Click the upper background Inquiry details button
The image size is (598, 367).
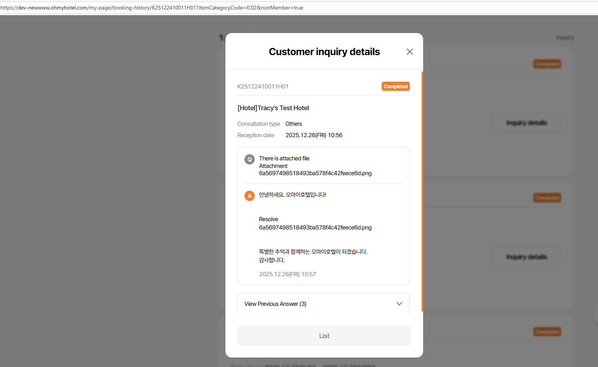pos(527,123)
